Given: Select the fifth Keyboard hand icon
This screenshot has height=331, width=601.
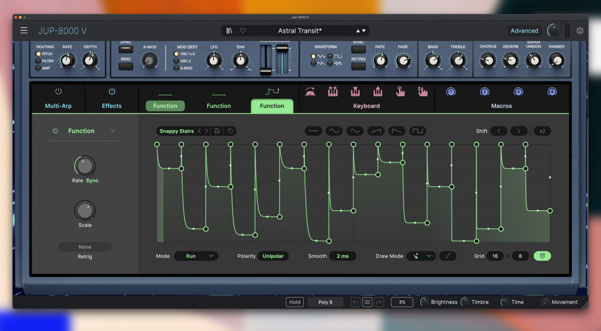Looking at the screenshot, I should click(400, 92).
